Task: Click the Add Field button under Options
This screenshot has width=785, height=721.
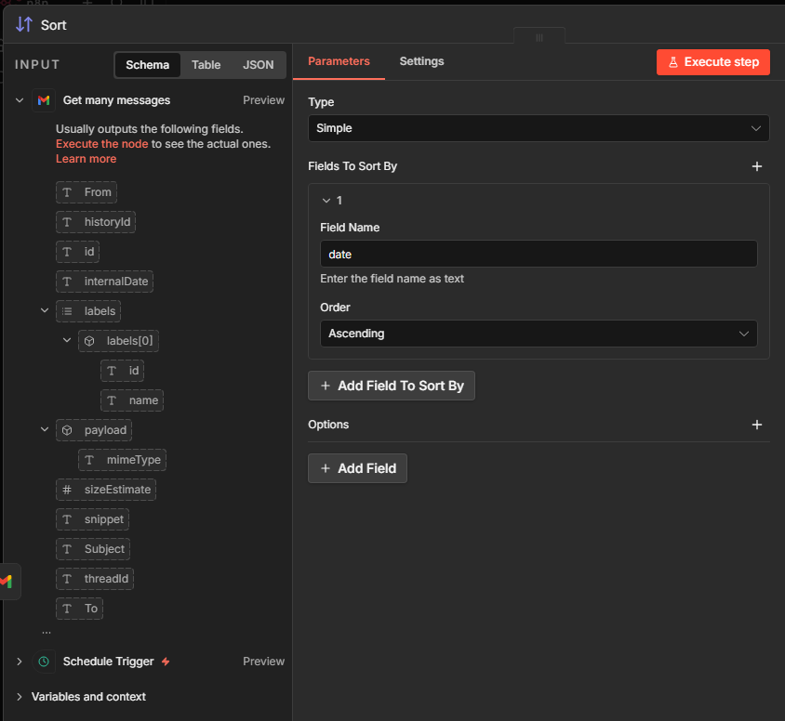Action: [357, 468]
